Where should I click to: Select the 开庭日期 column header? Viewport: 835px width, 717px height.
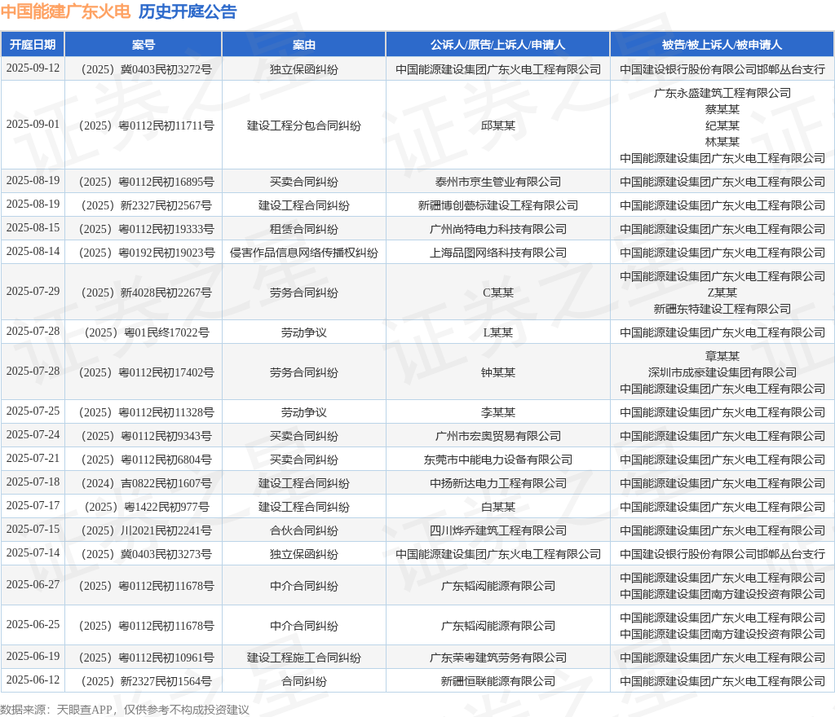(33, 45)
